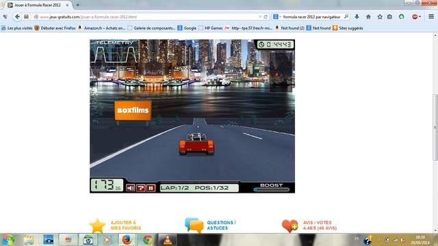
Task: Open Firefox Downloads arrow icon
Action: [x=357, y=16]
